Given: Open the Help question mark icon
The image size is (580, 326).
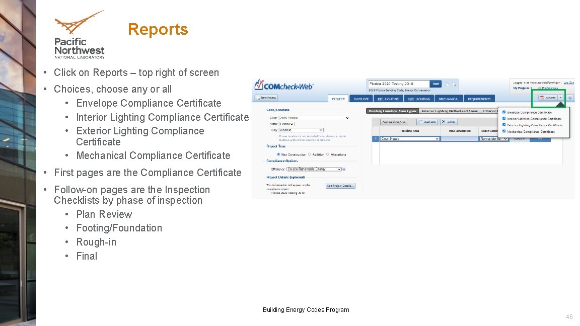Looking at the screenshot, I should (570, 98).
